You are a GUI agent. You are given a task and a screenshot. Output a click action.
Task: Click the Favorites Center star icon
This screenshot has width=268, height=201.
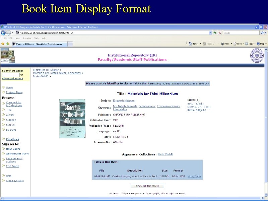3,43
